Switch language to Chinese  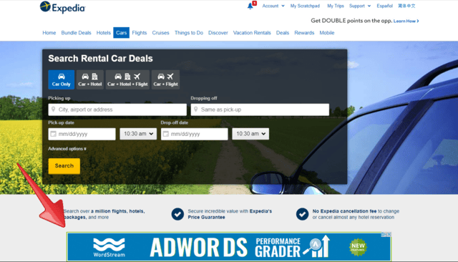pyautogui.click(x=406, y=6)
